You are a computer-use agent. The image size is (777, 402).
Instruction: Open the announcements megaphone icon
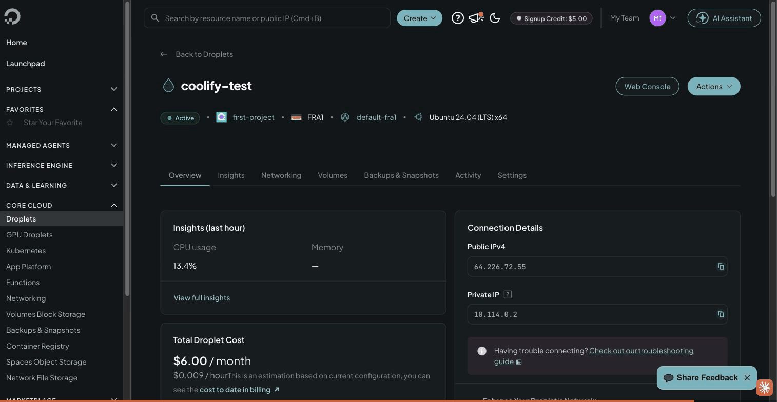pyautogui.click(x=476, y=18)
